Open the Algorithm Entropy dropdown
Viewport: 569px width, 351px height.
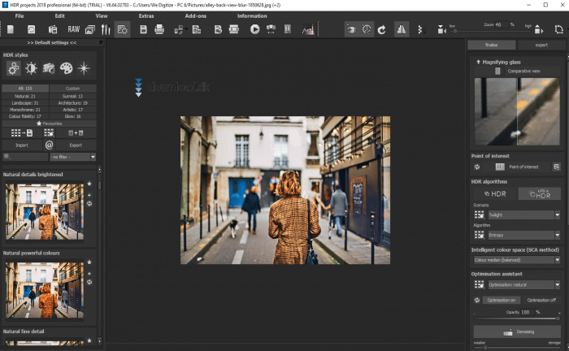(x=523, y=236)
